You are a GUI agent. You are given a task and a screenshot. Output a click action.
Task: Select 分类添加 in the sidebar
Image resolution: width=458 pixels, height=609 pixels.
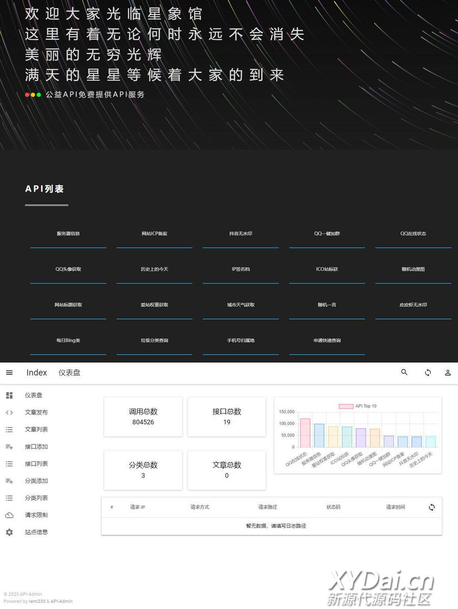pyautogui.click(x=37, y=481)
